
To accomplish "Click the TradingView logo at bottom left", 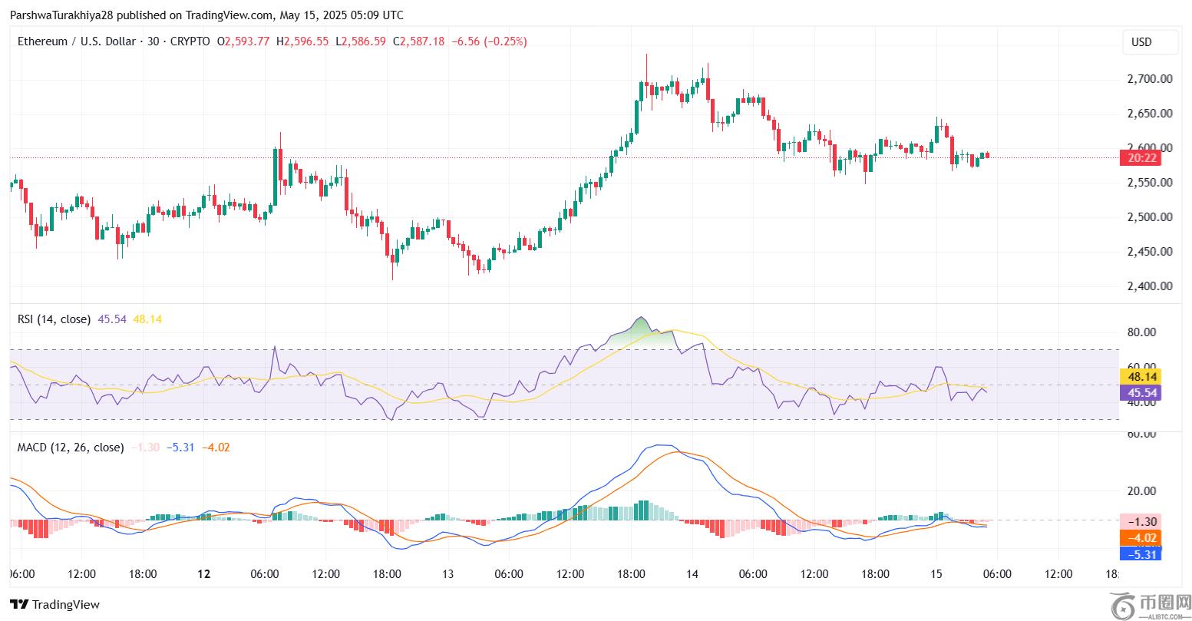I will (x=54, y=604).
